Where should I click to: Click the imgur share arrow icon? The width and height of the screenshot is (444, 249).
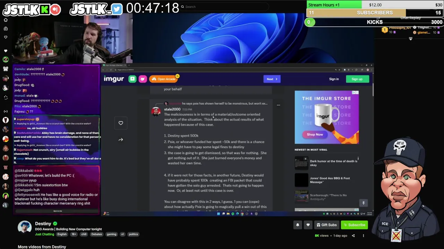point(121,139)
